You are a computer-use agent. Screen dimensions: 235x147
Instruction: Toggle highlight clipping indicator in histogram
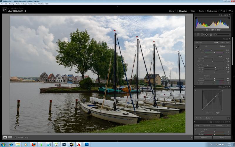click(x=229, y=18)
